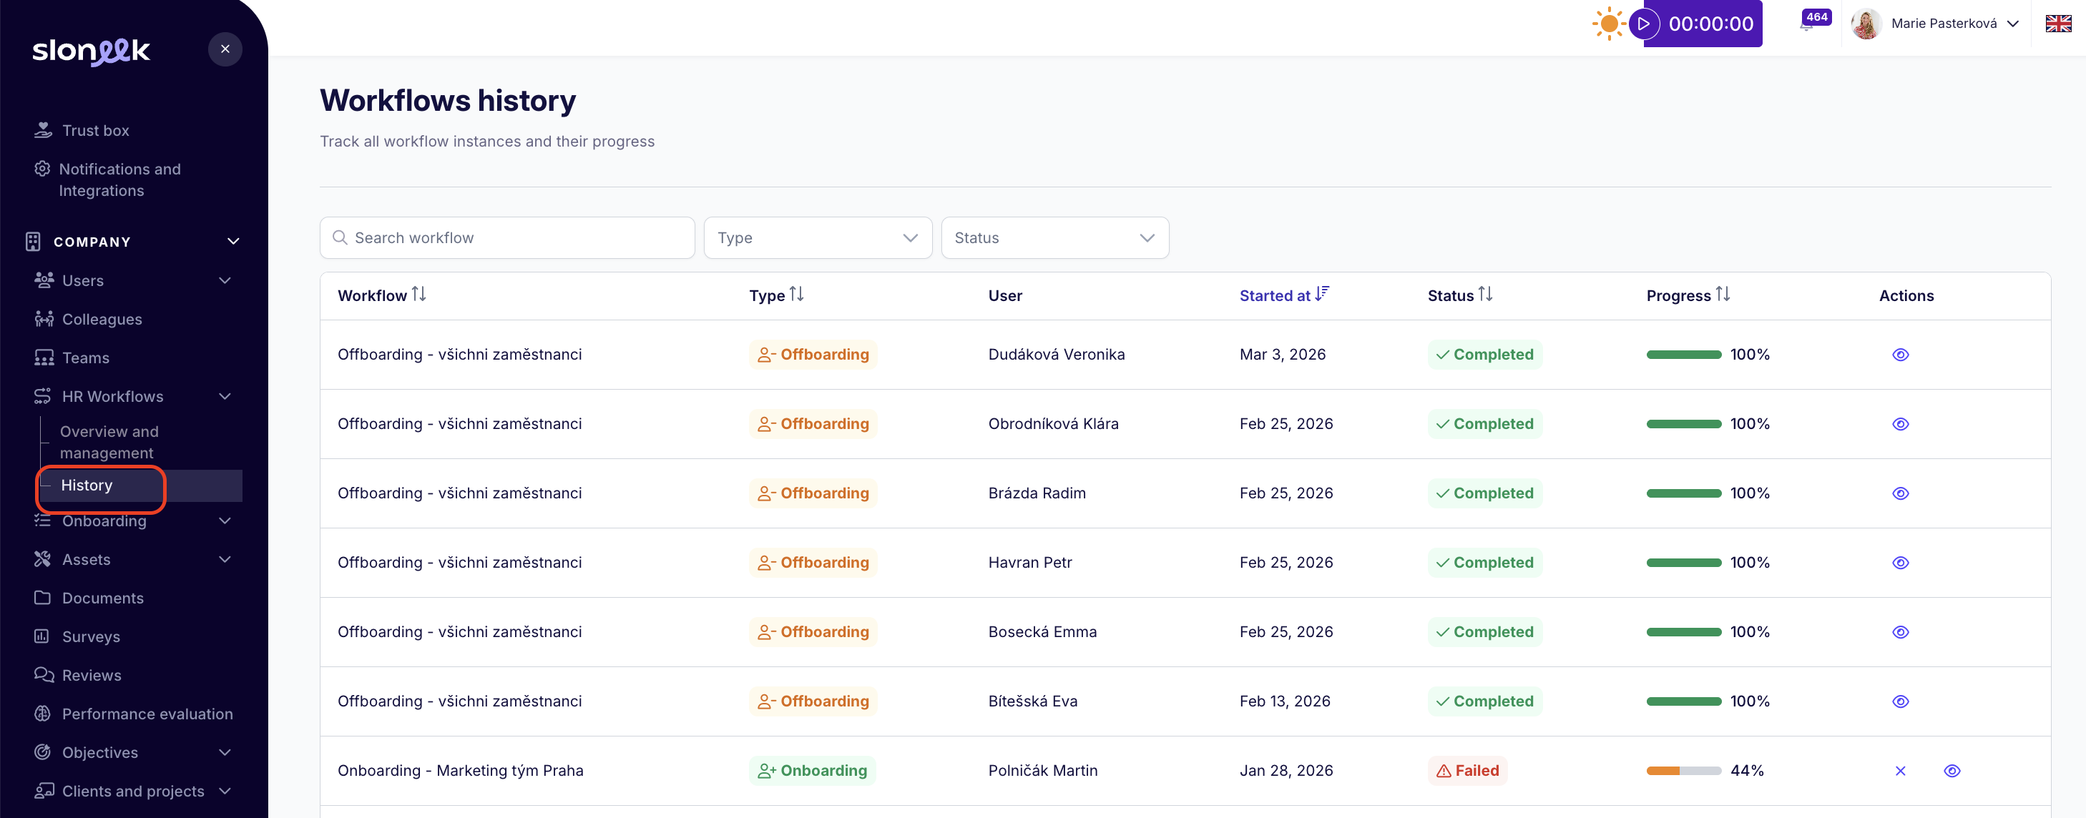View Dudáková Veronika workflow eye icon
The width and height of the screenshot is (2086, 818).
click(x=1900, y=355)
